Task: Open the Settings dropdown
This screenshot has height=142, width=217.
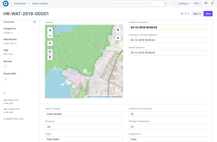Action: click(184, 3)
